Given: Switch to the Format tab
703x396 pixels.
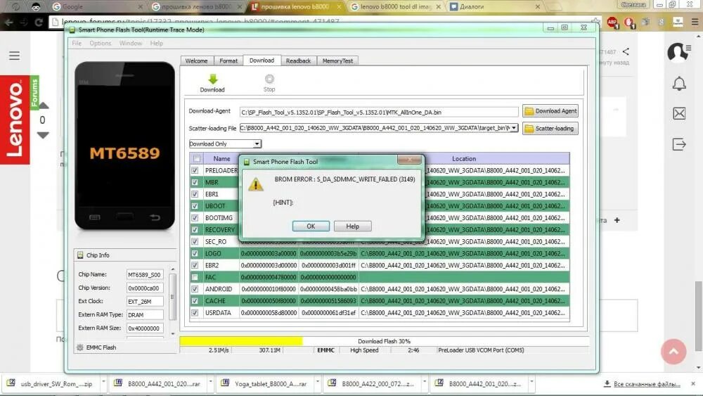Looking at the screenshot, I should click(x=228, y=60).
